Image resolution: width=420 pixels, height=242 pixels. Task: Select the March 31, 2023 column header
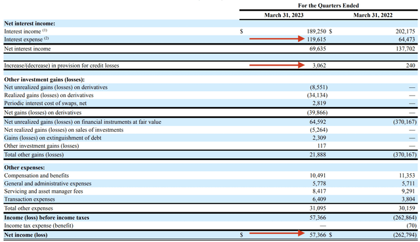tap(283, 15)
